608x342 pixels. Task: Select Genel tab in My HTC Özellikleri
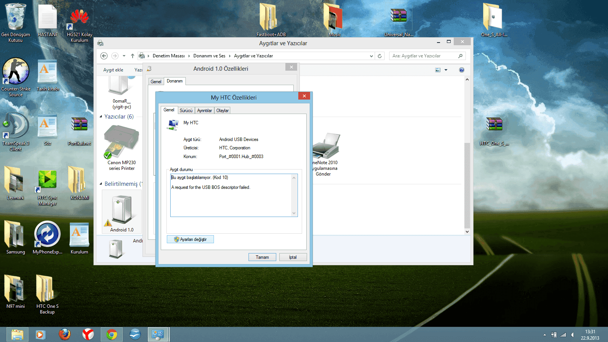[x=169, y=110]
